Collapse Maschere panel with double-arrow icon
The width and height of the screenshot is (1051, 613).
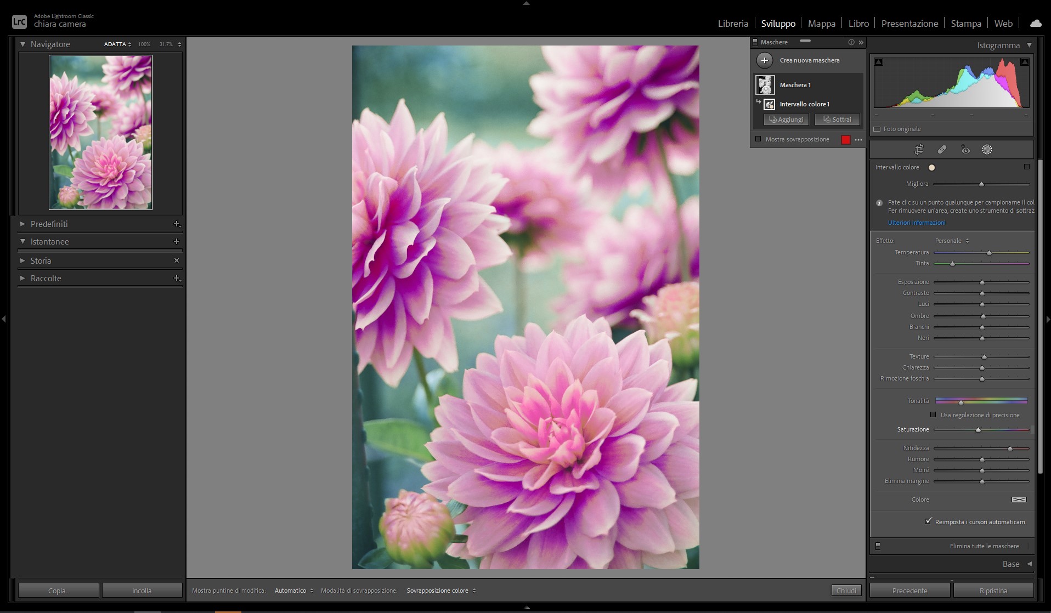tap(861, 42)
